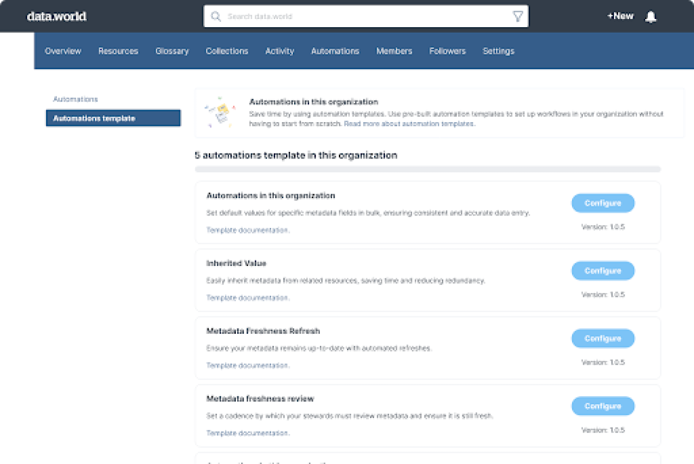The image size is (694, 464).
Task: Open Template documentation under Inherited Value
Action: pyautogui.click(x=248, y=298)
